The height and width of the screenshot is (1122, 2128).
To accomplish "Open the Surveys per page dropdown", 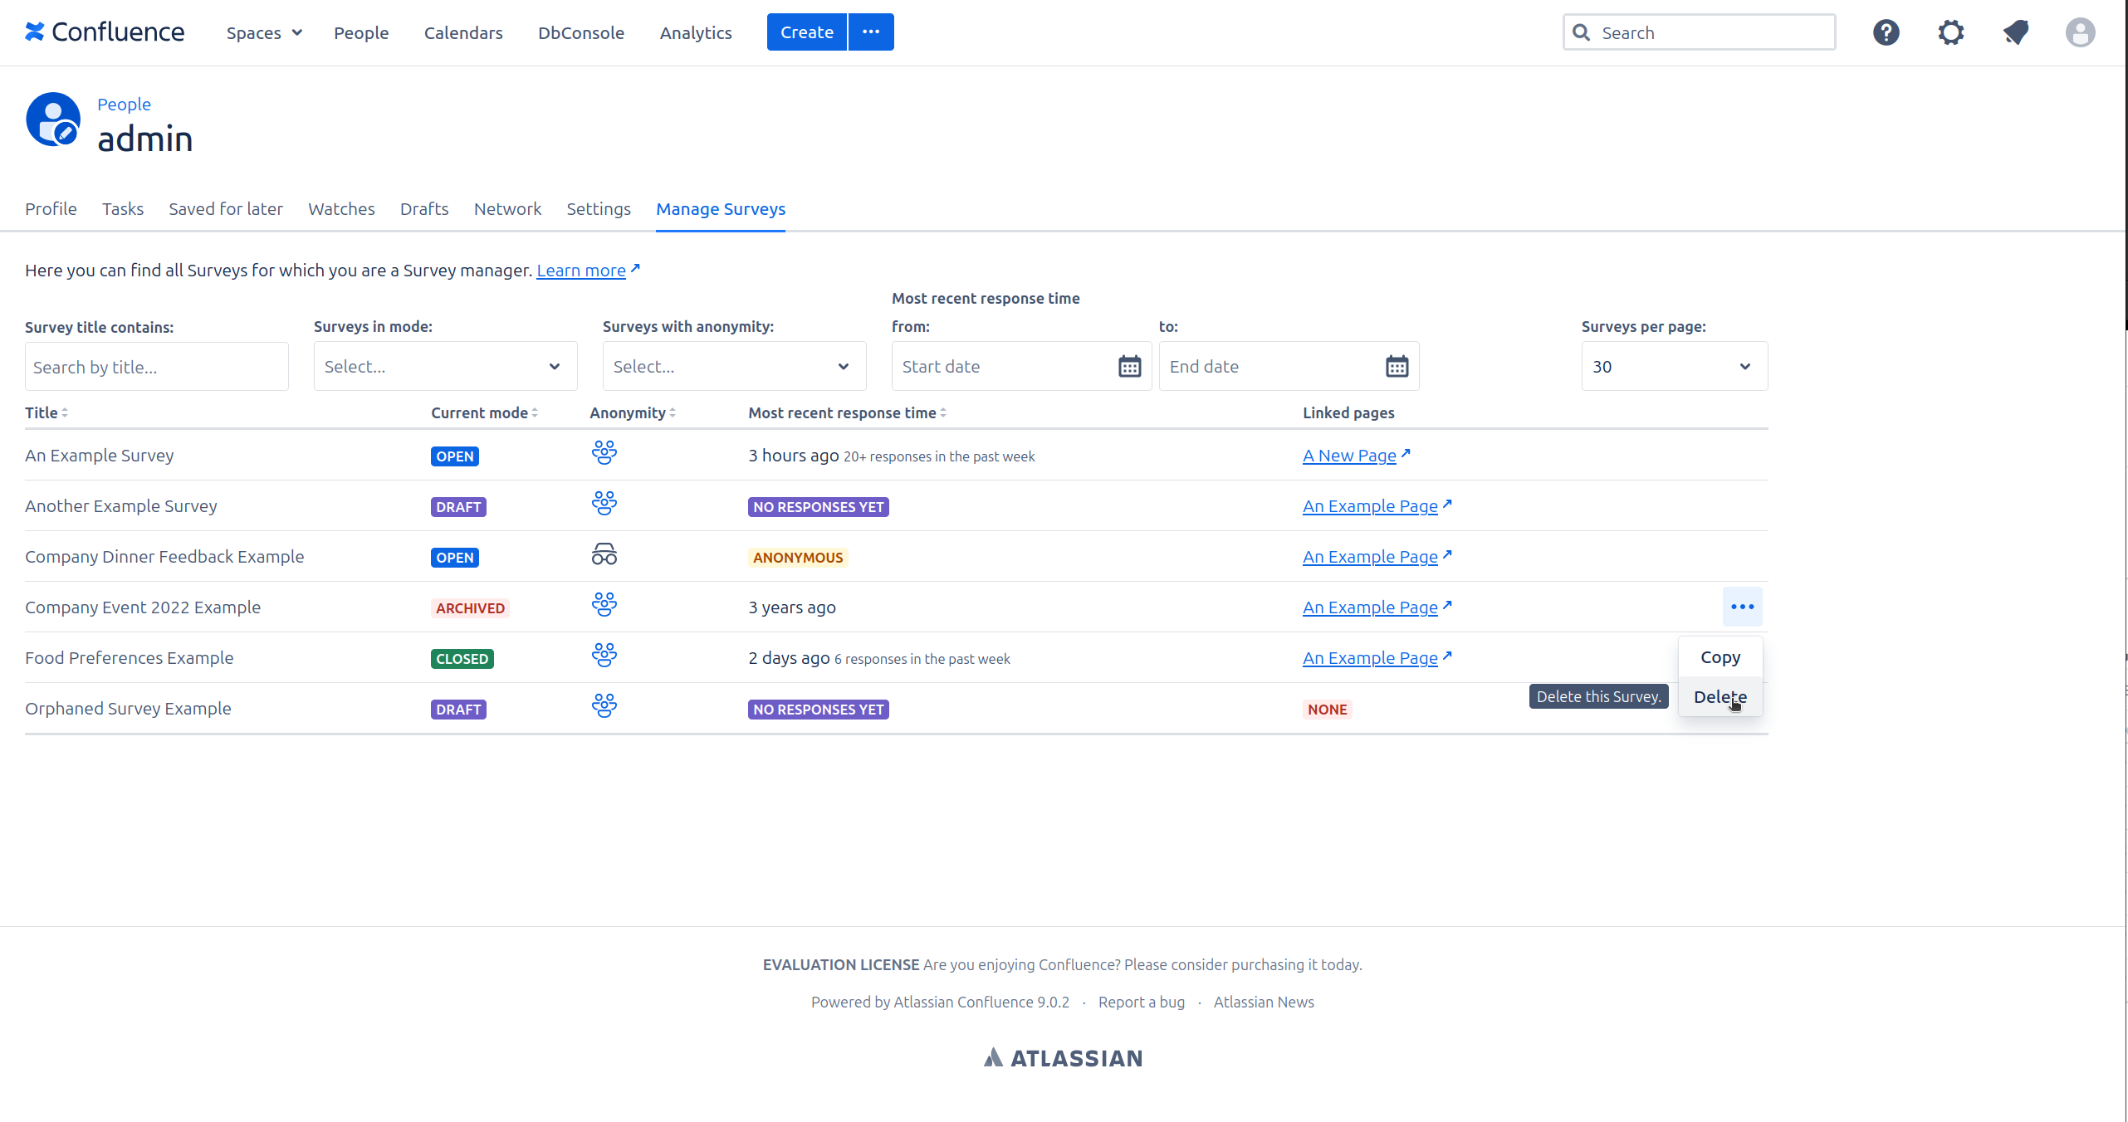I will coord(1674,366).
